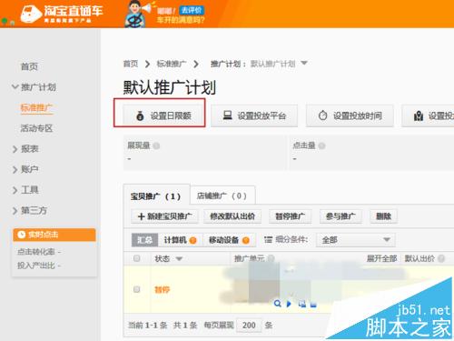Select the 汇总 filter tab
Screen dimensions: 454x341
(x=144, y=240)
